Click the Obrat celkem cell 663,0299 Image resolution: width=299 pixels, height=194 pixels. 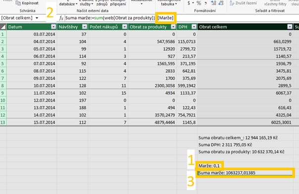tap(245, 42)
